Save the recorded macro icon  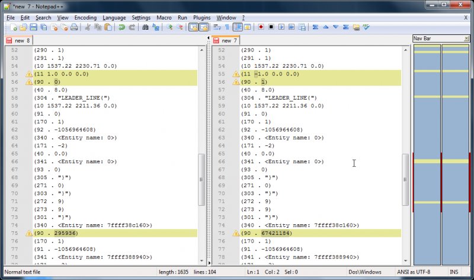tap(302, 27)
